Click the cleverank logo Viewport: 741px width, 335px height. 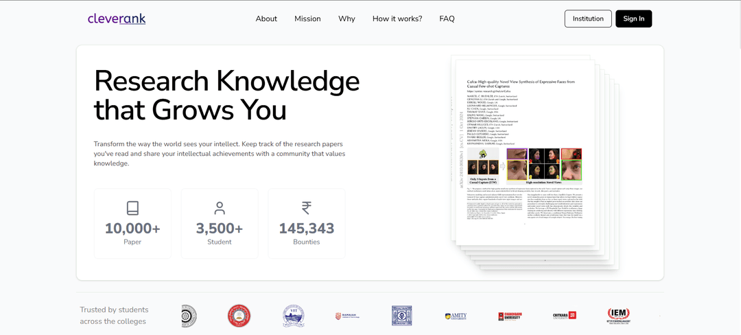(x=117, y=19)
